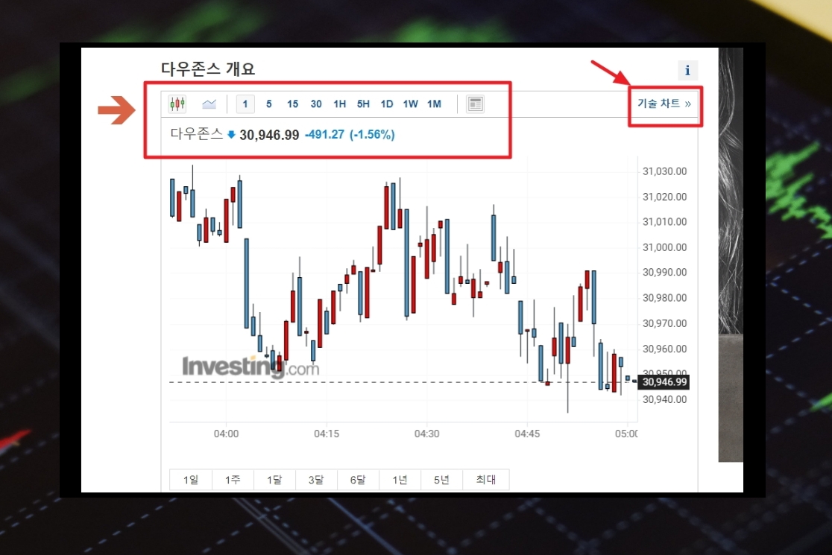This screenshot has width=832, height=555.
Task: Switch to the area line chart icon
Action: (x=209, y=104)
